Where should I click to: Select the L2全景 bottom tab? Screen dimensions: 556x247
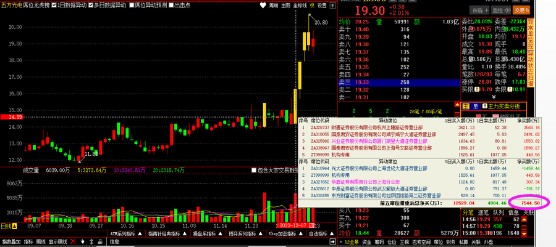(x=351, y=242)
